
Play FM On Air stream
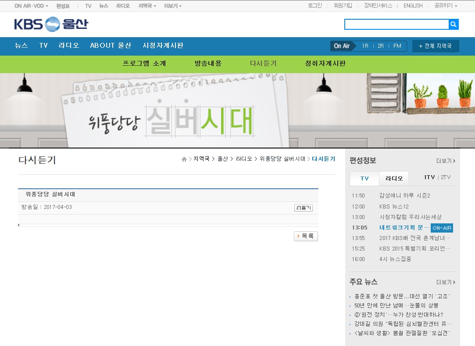point(397,46)
